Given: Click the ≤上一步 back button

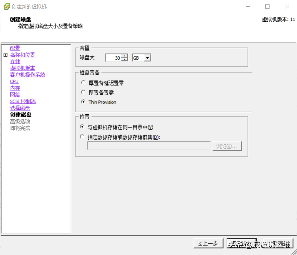Looking at the screenshot, I should tap(208, 243).
